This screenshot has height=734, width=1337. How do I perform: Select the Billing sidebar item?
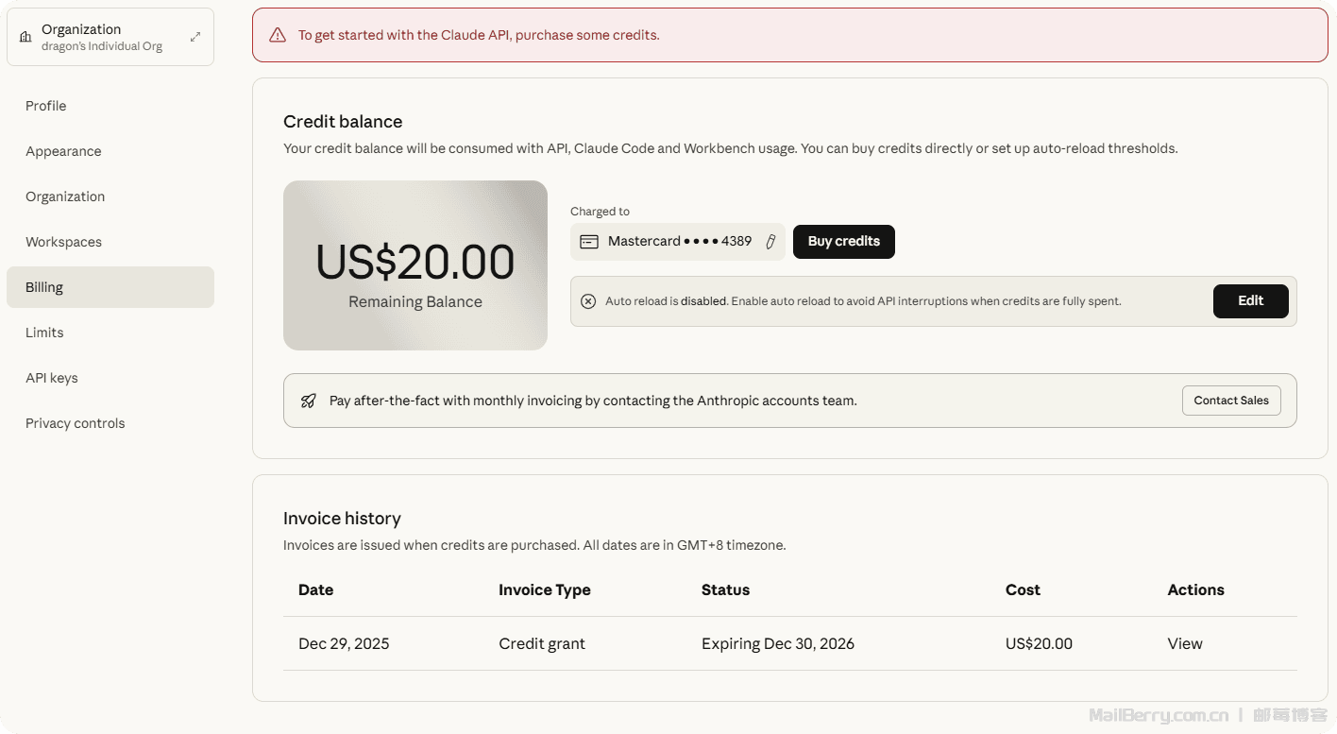(44, 287)
